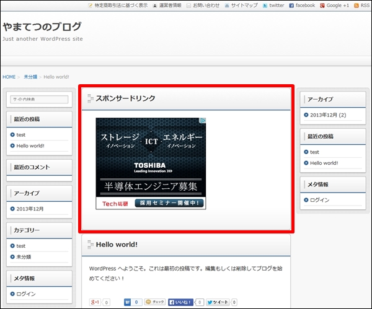The image size is (372, 309).
Task: Click the facebook icon in top bar
Action: tap(291, 6)
